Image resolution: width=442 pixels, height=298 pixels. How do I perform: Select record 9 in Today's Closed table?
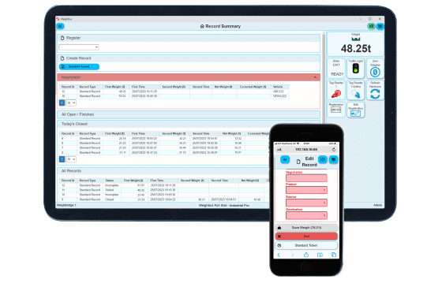(x=164, y=139)
